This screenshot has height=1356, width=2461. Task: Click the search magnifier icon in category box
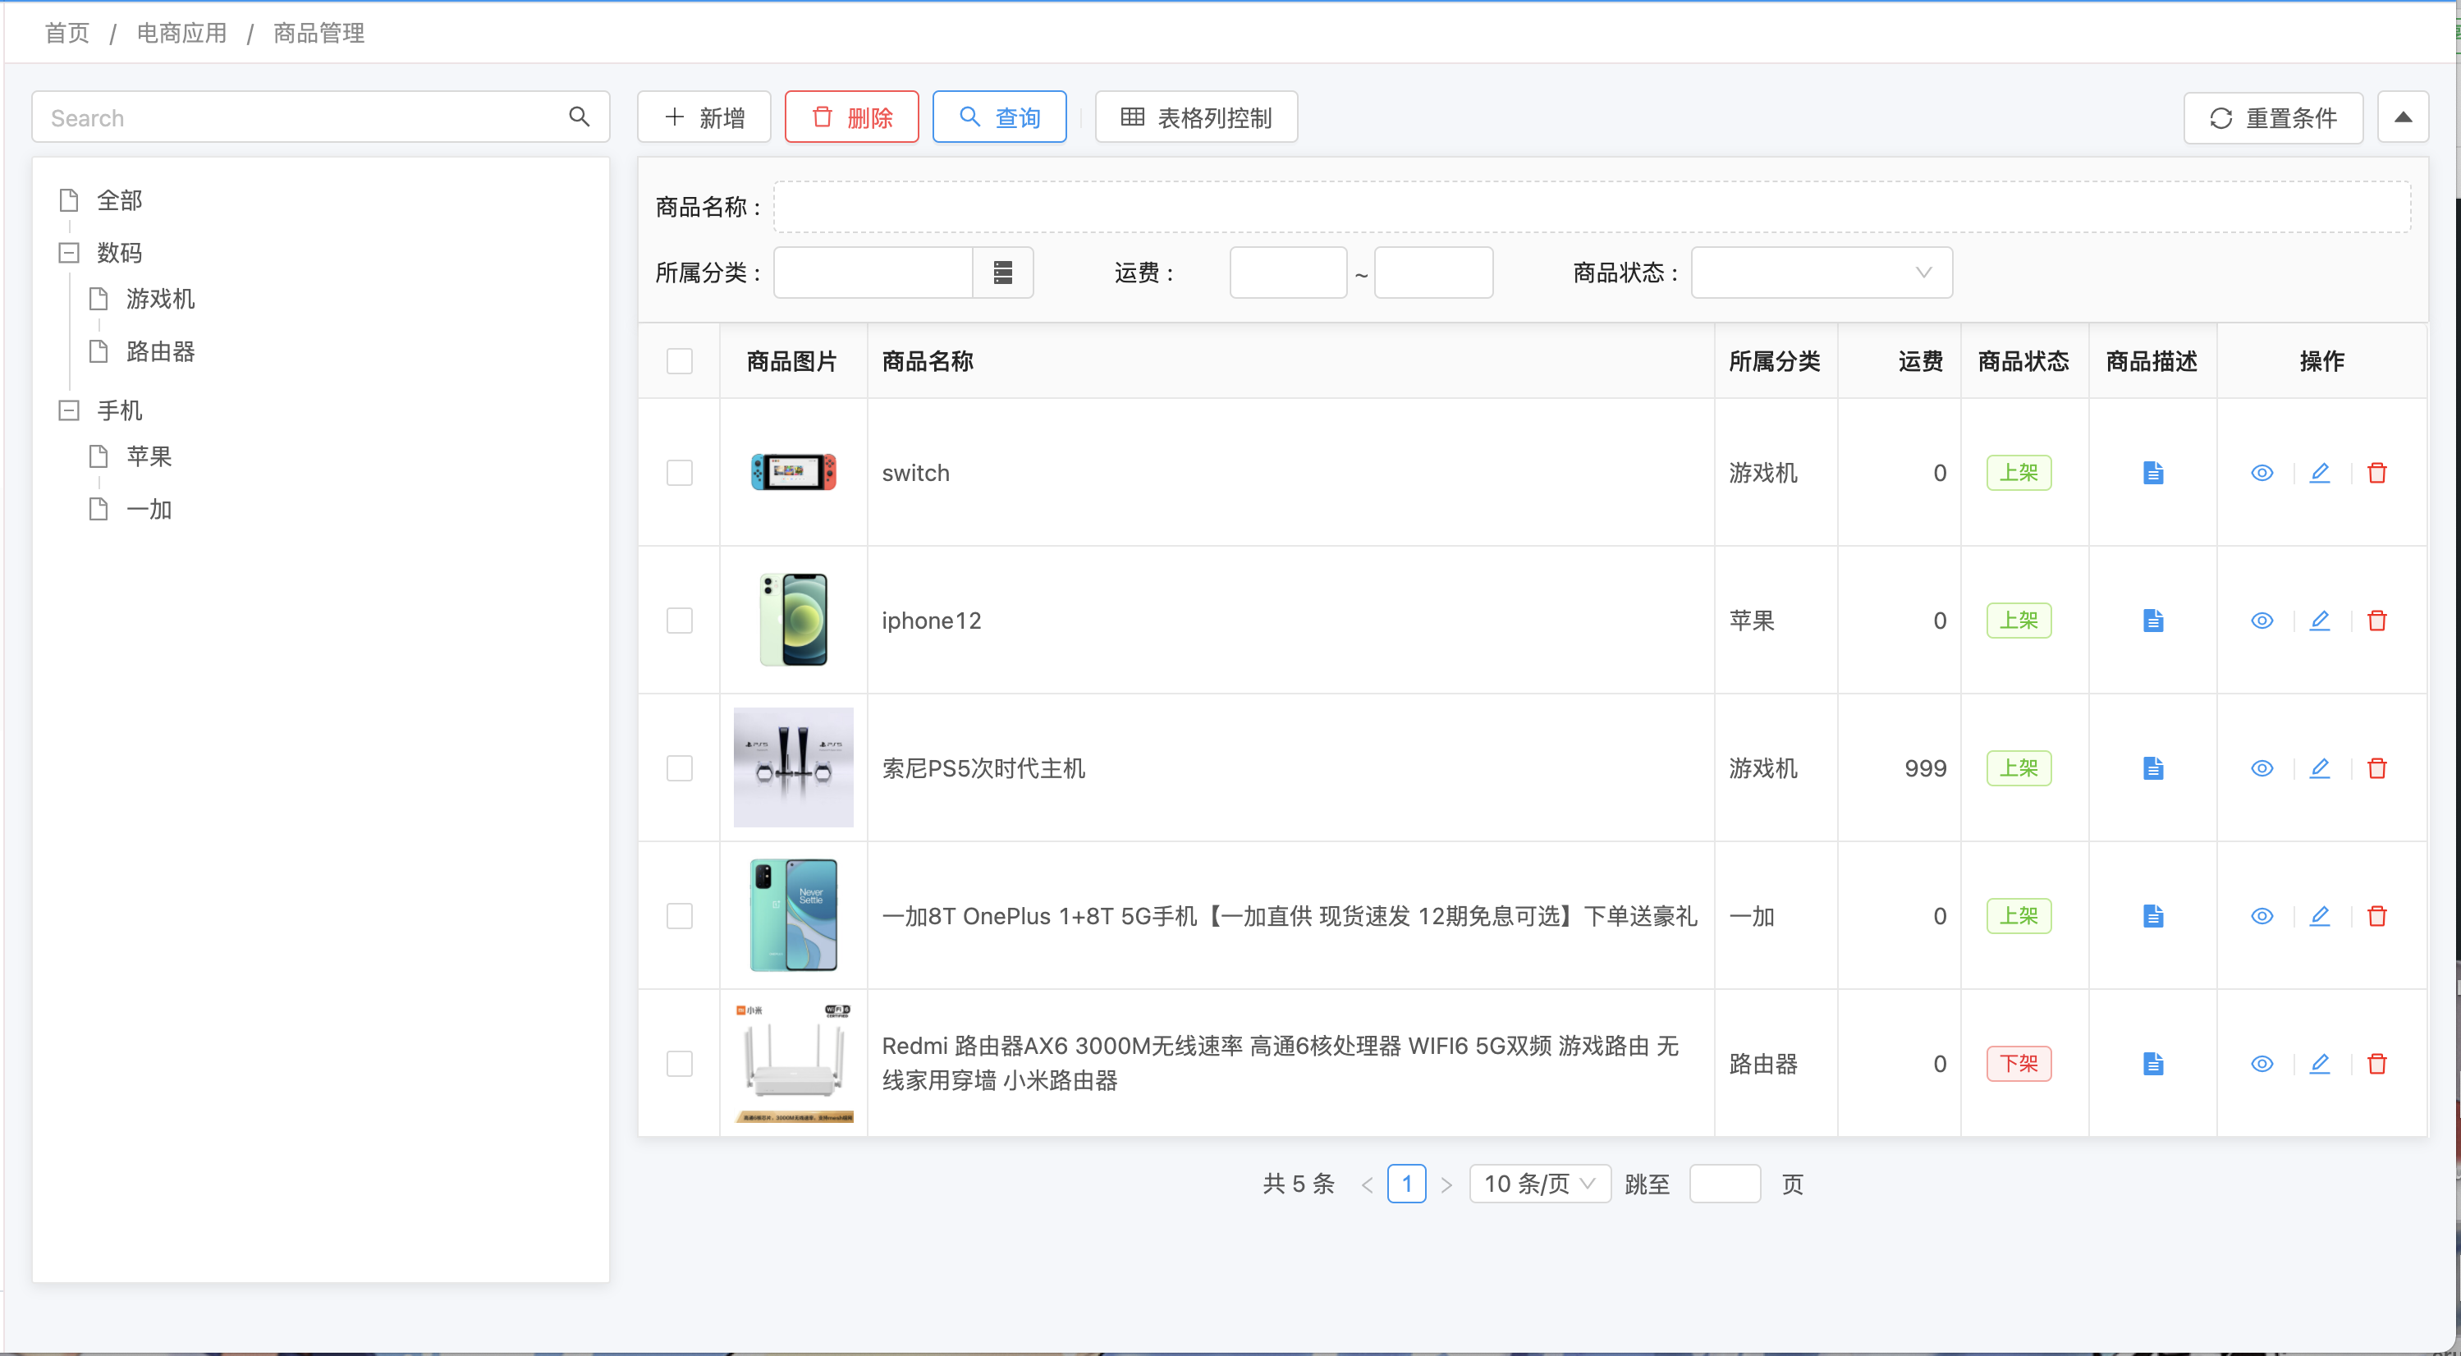579,117
